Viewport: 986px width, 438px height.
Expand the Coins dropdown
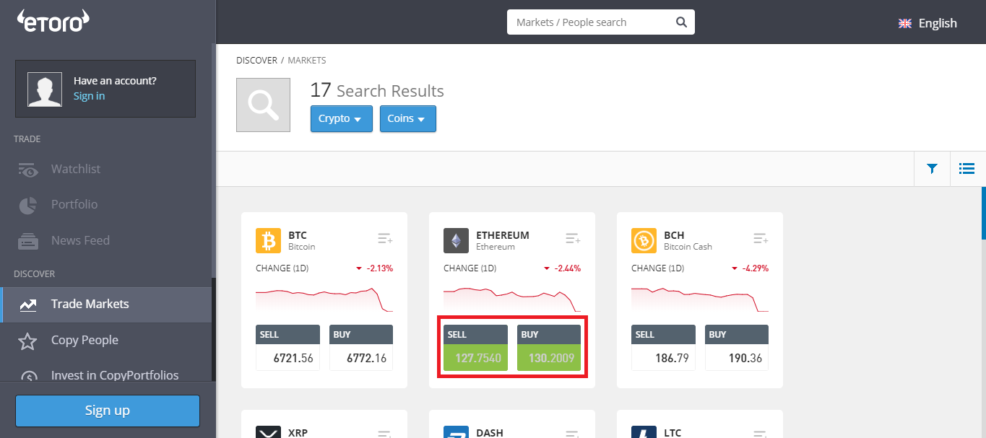coord(407,119)
